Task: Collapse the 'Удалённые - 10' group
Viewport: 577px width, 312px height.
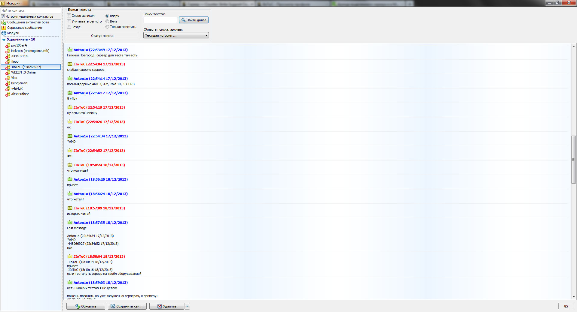Action: 4,40
